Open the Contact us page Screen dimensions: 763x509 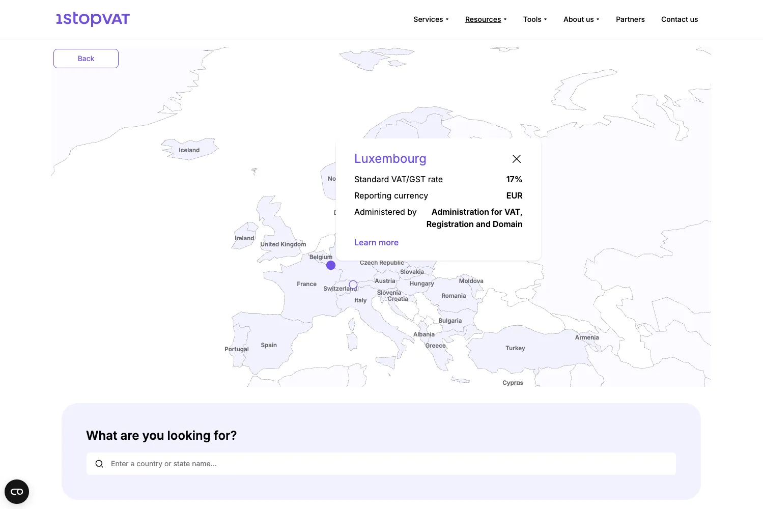679,19
